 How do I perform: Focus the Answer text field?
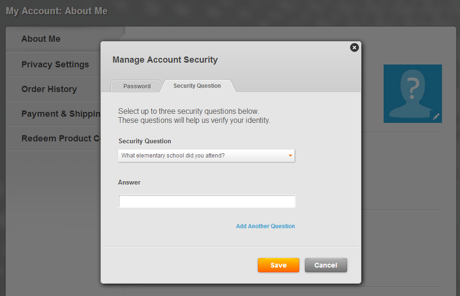(x=207, y=201)
